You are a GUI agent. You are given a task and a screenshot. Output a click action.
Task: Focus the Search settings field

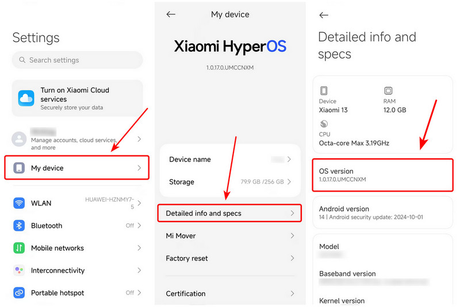[78, 60]
